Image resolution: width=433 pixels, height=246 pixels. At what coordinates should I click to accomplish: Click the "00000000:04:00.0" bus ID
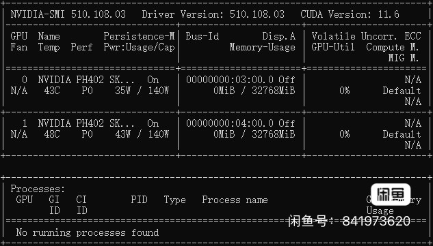coord(230,123)
